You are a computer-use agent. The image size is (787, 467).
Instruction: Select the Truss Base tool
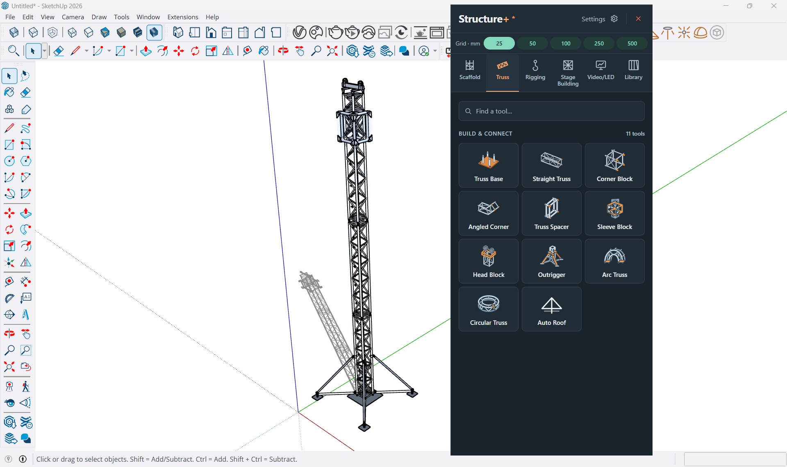(x=488, y=165)
